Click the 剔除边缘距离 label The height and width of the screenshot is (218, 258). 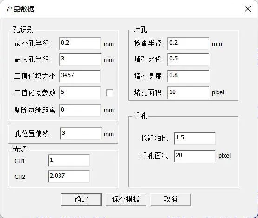tap(34, 110)
